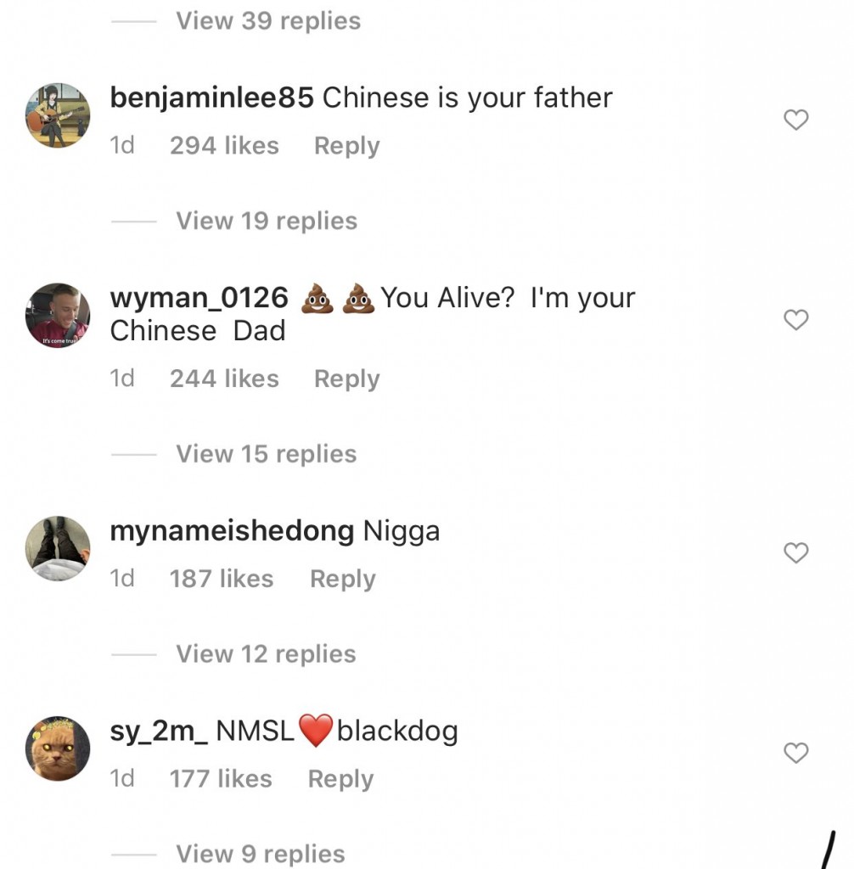Tap heart next to sy_2m_'s comment
The width and height of the screenshot is (854, 869).
(x=795, y=753)
